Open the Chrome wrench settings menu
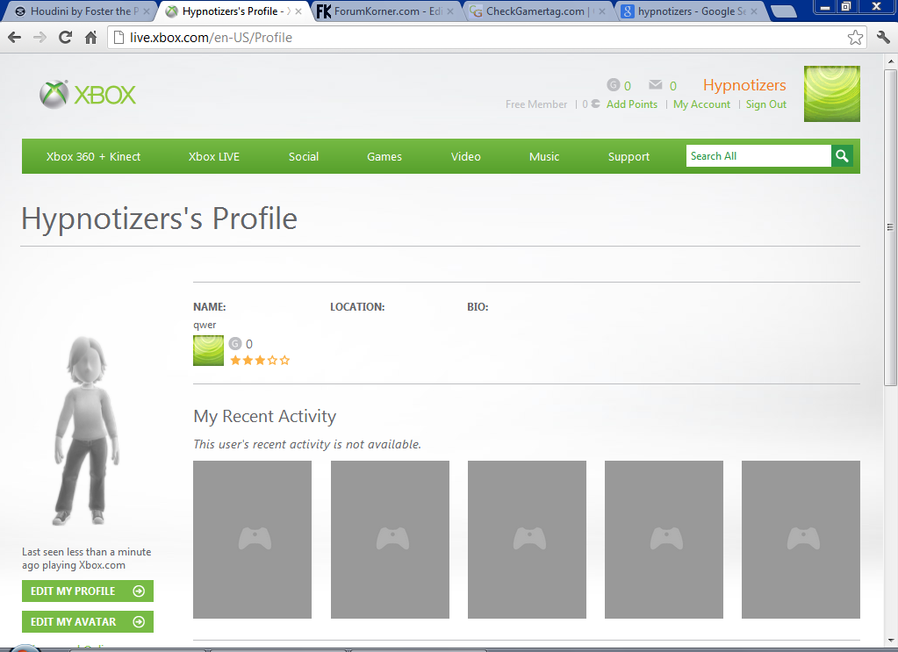 pos(883,38)
